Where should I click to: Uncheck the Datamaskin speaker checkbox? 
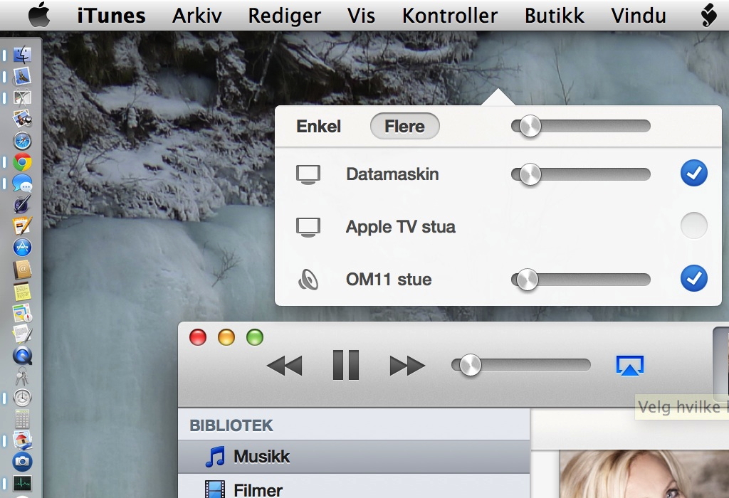[x=693, y=174]
